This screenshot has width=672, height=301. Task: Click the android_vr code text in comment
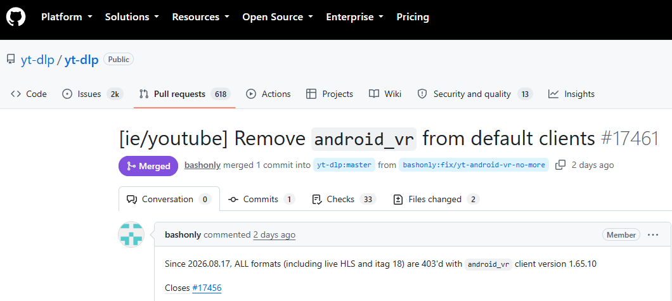pyautogui.click(x=489, y=264)
